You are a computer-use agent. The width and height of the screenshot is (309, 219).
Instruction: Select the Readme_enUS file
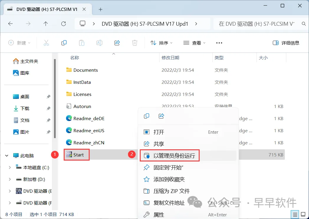(85, 131)
